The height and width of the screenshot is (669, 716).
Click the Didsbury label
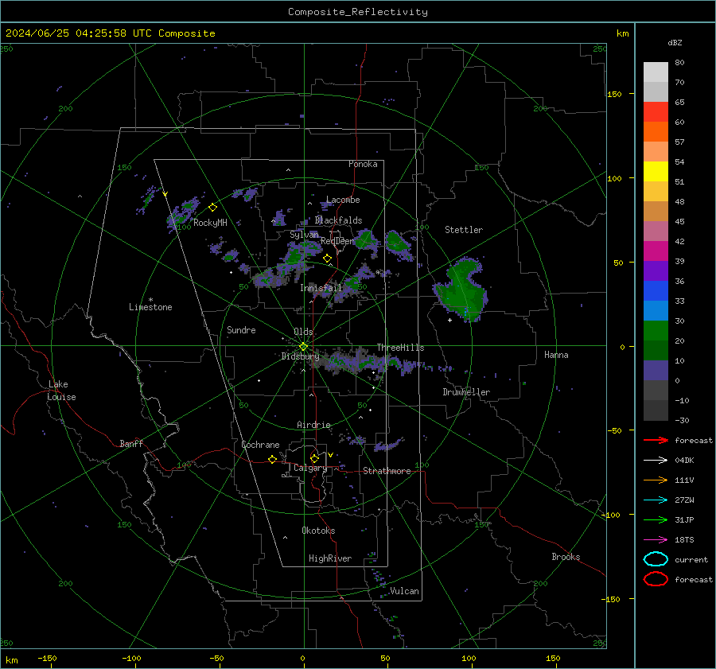point(300,356)
